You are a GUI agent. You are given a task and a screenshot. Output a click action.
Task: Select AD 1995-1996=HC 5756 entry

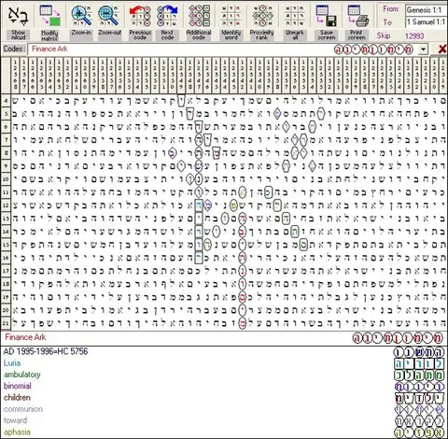pos(46,352)
